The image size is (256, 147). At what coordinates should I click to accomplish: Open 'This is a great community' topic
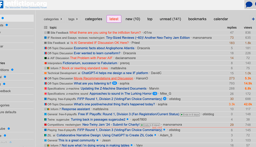click(77, 140)
